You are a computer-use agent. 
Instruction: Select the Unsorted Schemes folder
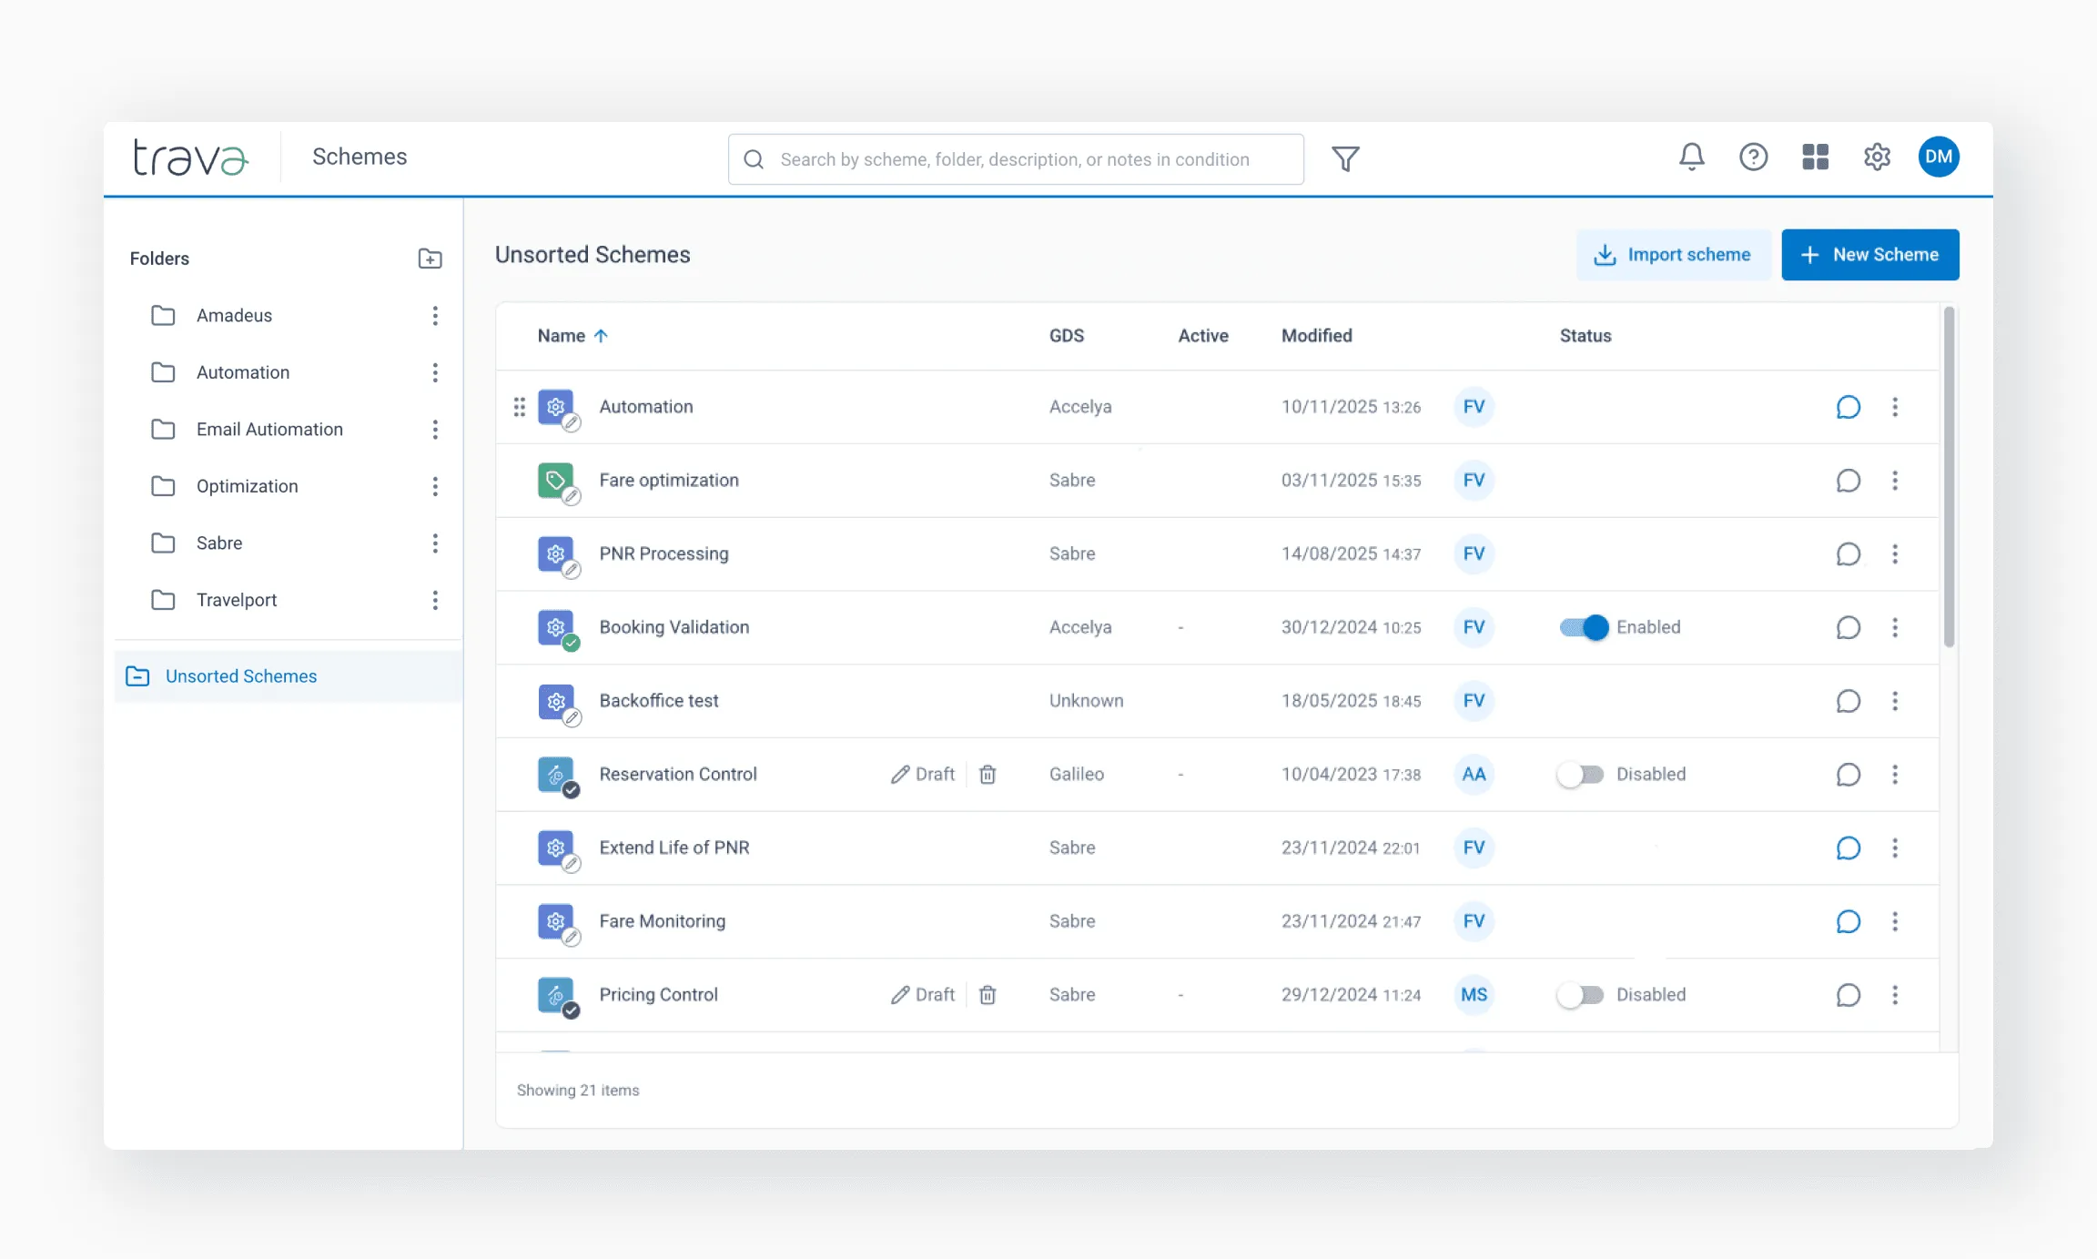(x=241, y=676)
